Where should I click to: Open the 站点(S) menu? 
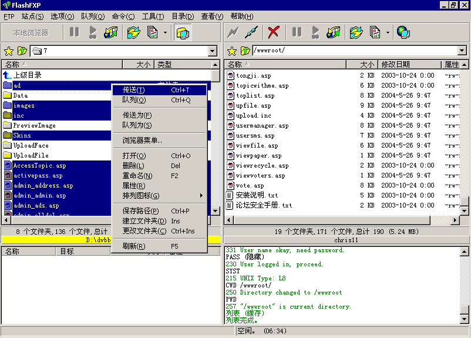click(32, 16)
